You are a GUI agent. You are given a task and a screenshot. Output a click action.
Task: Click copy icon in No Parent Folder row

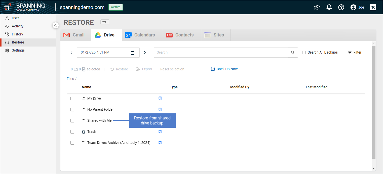click(160, 109)
